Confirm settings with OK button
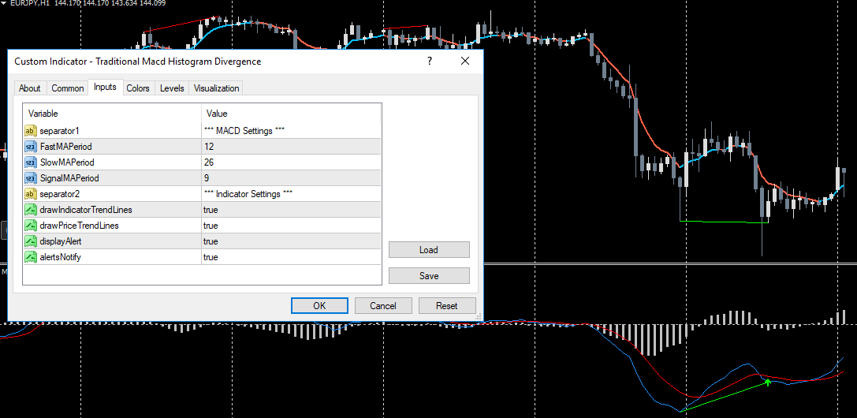The image size is (857, 418). click(x=320, y=306)
